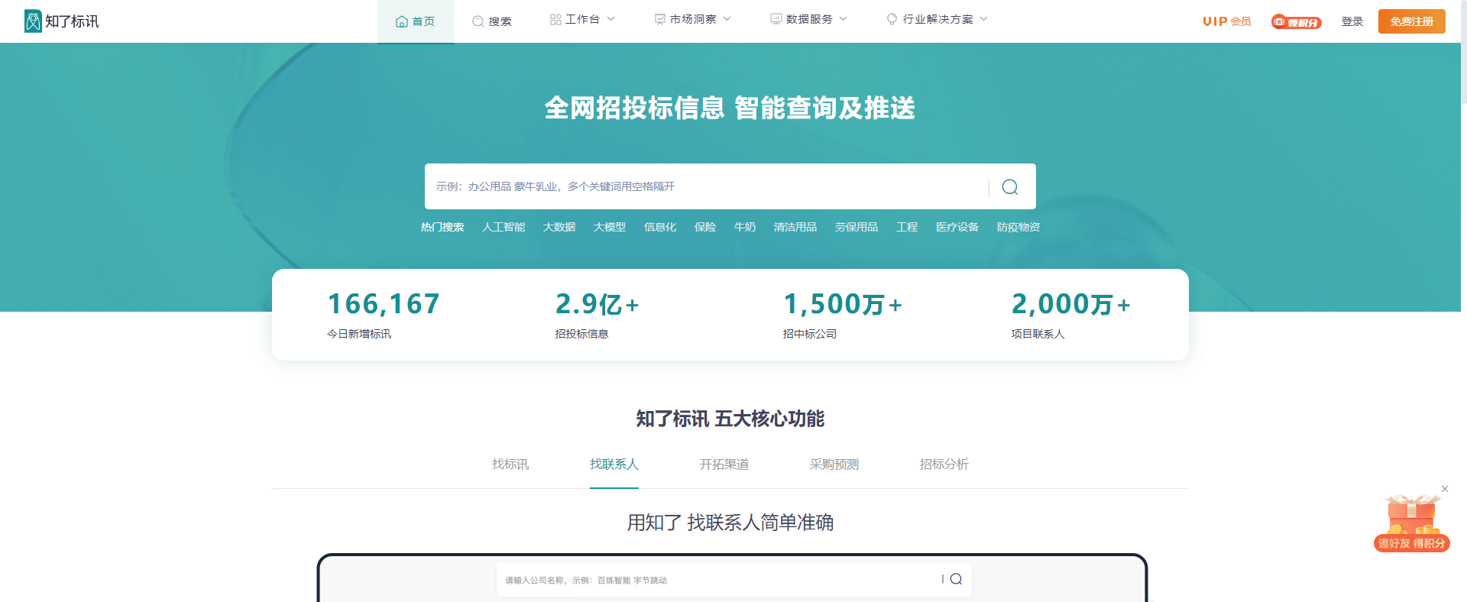Click the chart icon beside 市场洞察
Viewport: 1467px width, 602px height.
click(660, 19)
